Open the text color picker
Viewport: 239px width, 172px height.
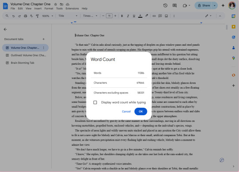[140, 16]
